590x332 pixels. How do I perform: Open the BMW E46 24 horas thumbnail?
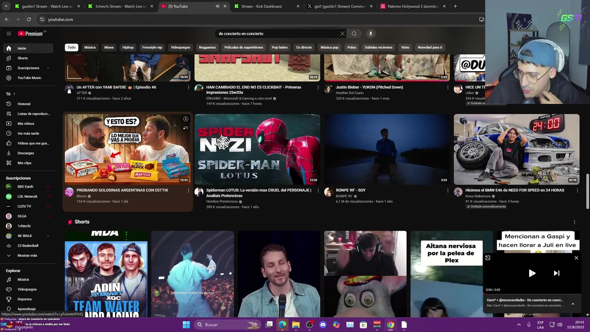[516, 149]
